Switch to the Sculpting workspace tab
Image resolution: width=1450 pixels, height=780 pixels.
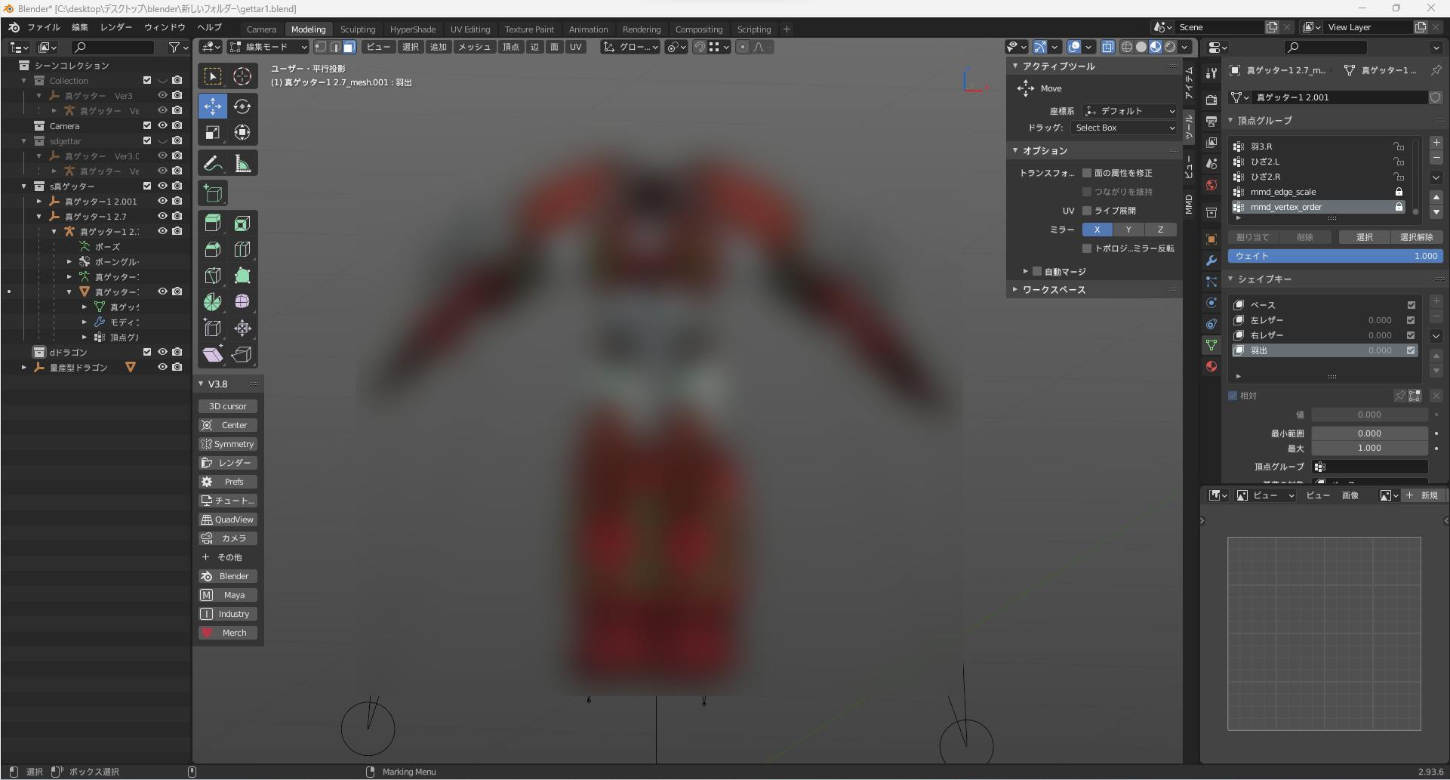[357, 29]
